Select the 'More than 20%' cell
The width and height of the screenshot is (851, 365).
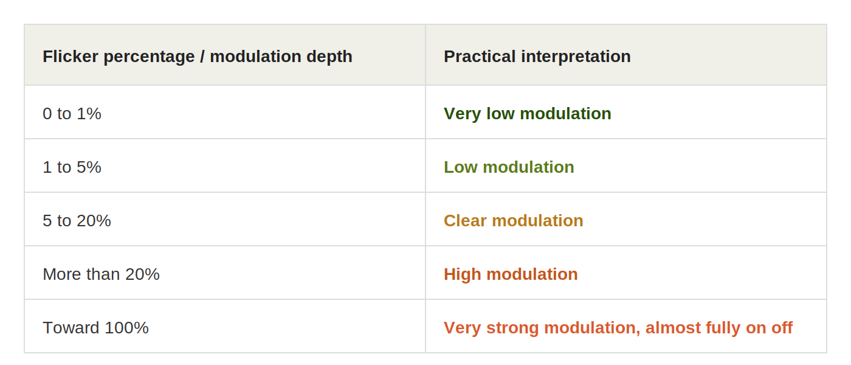tap(225, 273)
